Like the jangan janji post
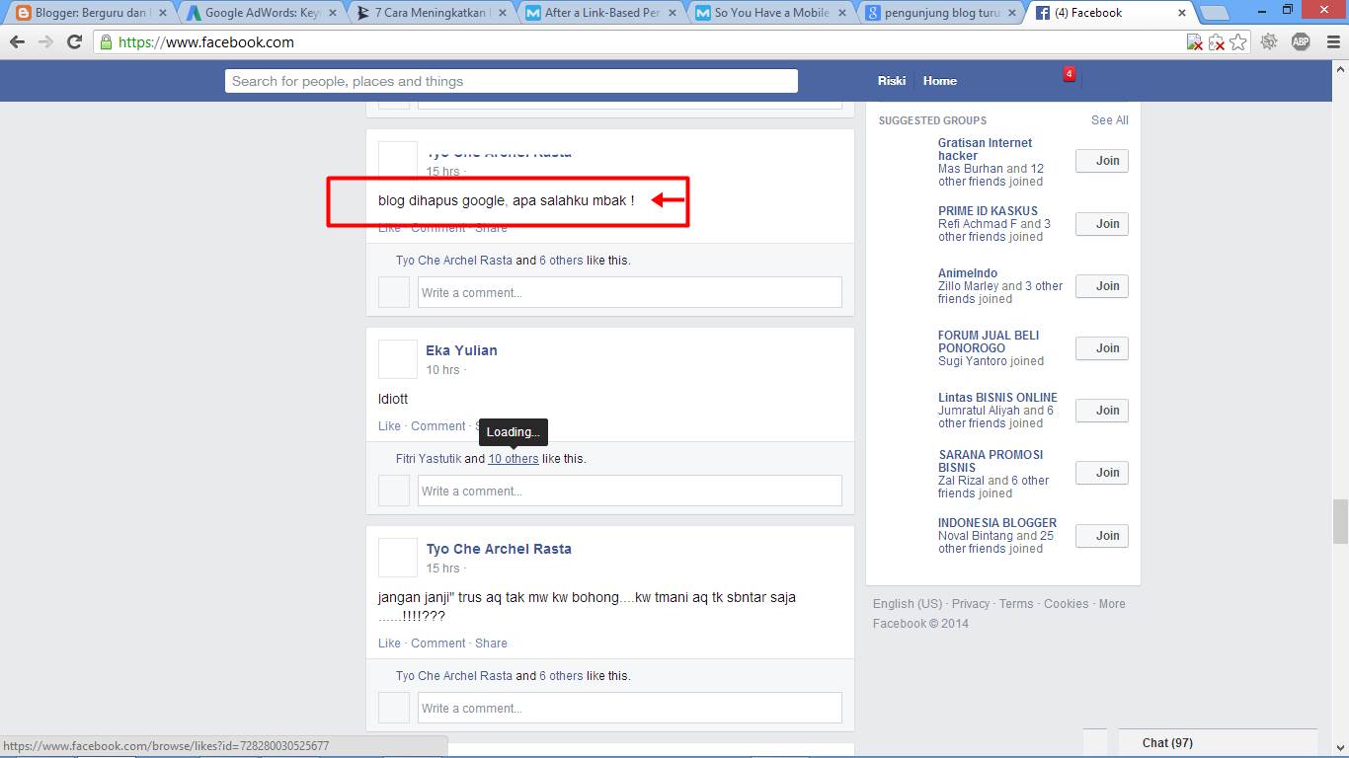1349x758 pixels. pos(389,644)
